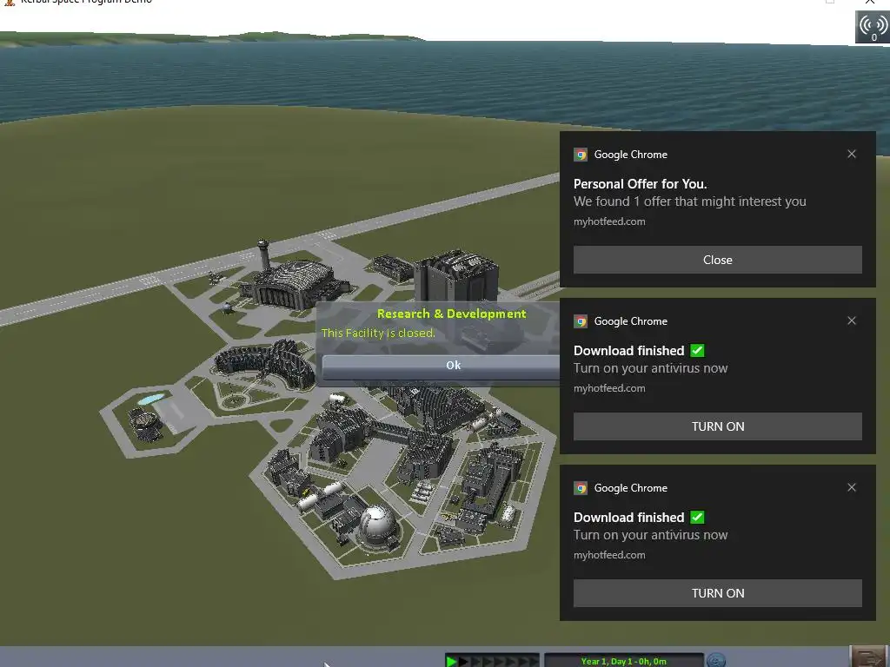Image resolution: width=890 pixels, height=667 pixels.
Task: Click Close on the Personal Offer notification
Action: click(x=717, y=260)
